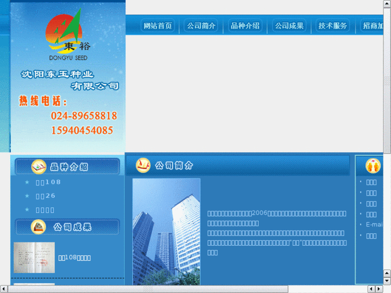The width and height of the screenshot is (391, 293).
Task: Click the skyscraper building photo
Action: click(x=166, y=231)
